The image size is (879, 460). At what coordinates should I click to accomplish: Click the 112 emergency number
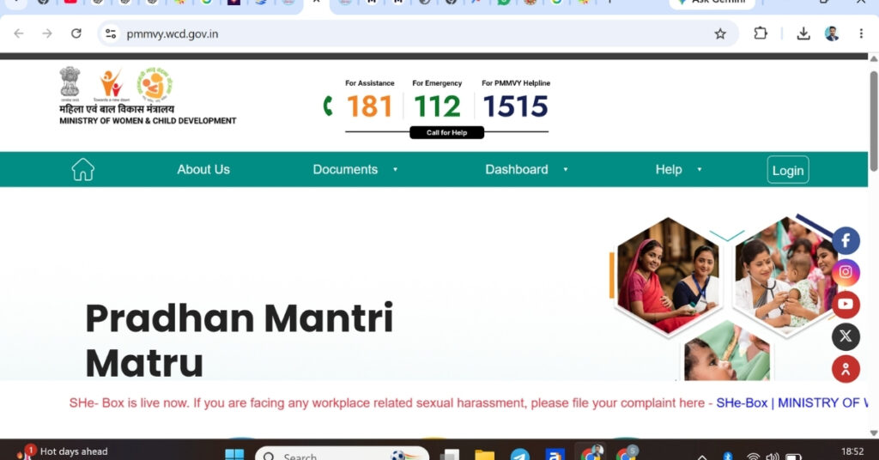(437, 106)
